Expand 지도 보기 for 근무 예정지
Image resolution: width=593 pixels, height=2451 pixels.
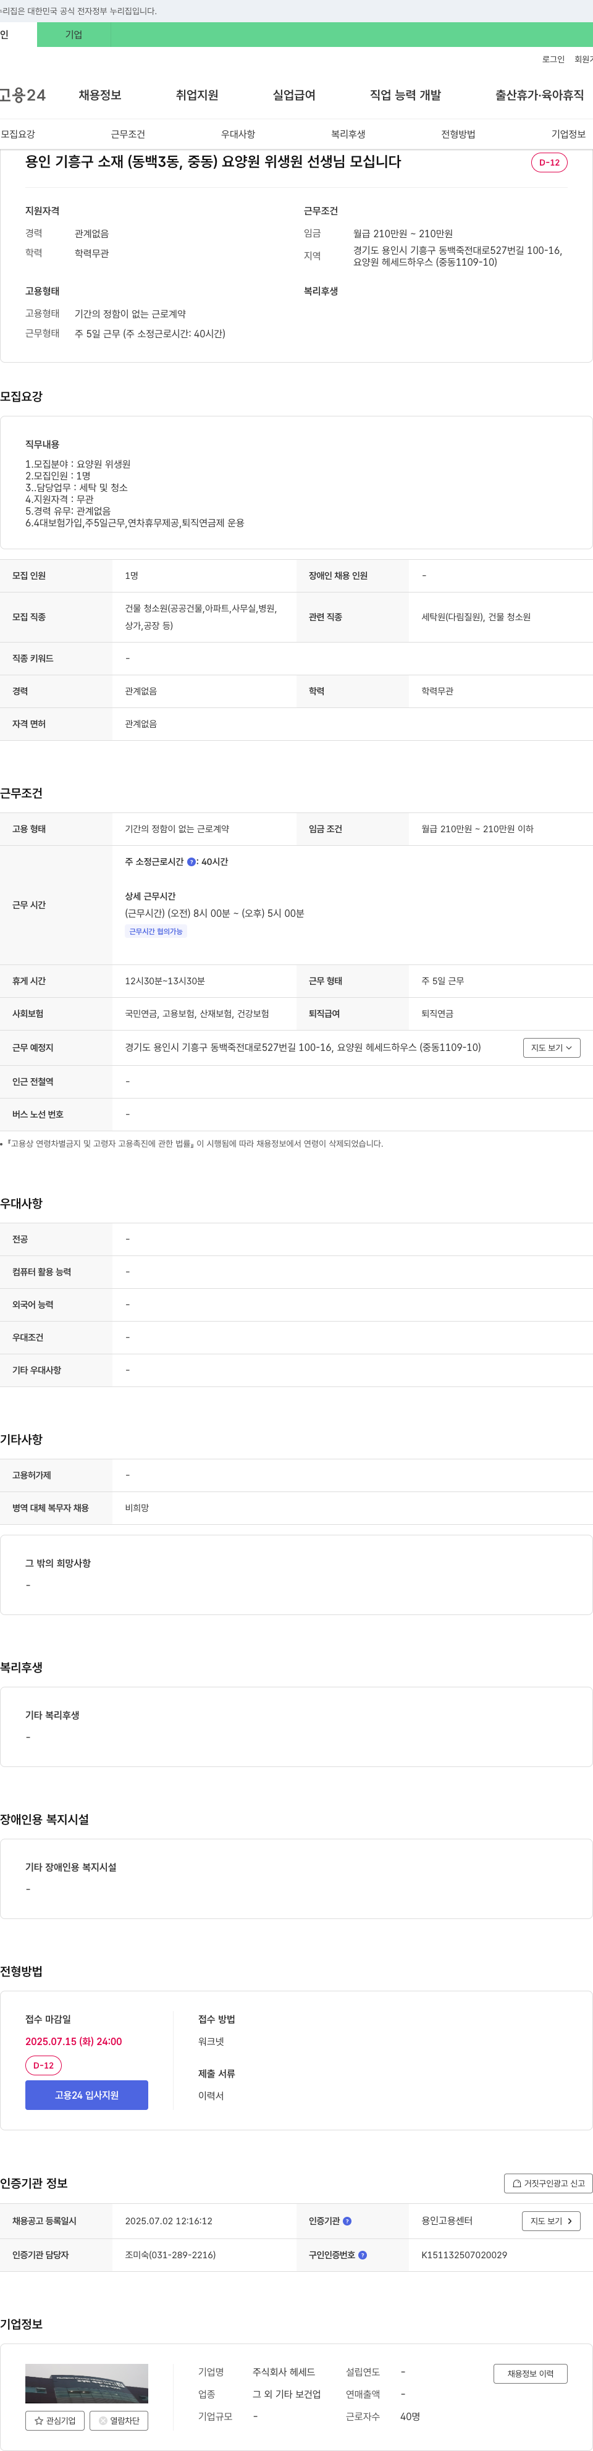[x=551, y=1048]
